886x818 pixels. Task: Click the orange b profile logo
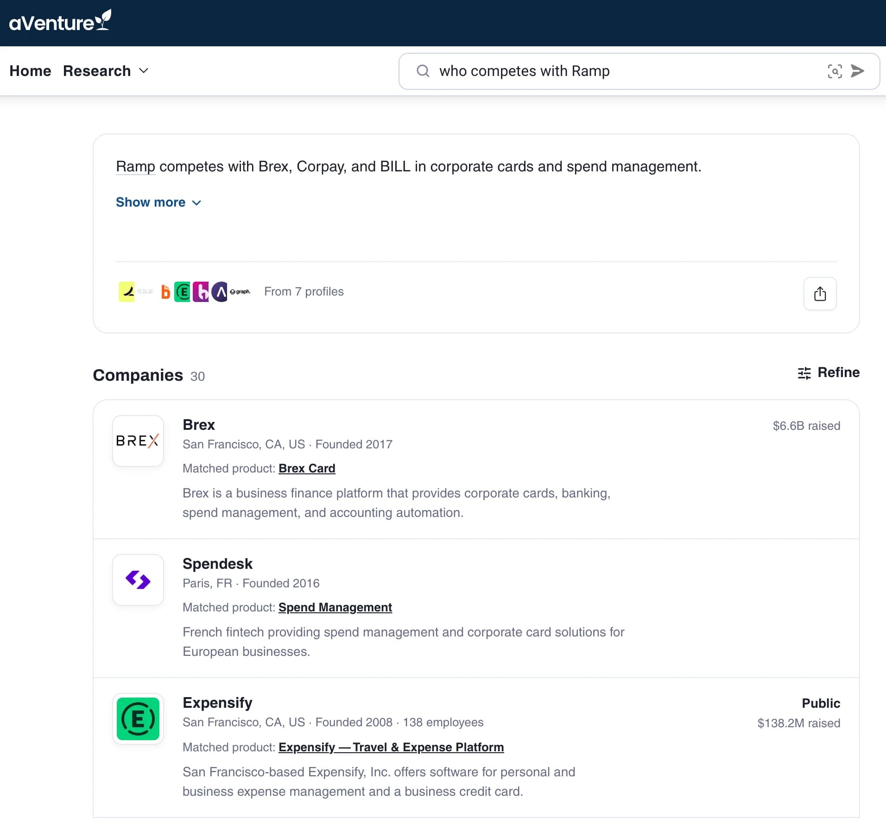(x=165, y=292)
